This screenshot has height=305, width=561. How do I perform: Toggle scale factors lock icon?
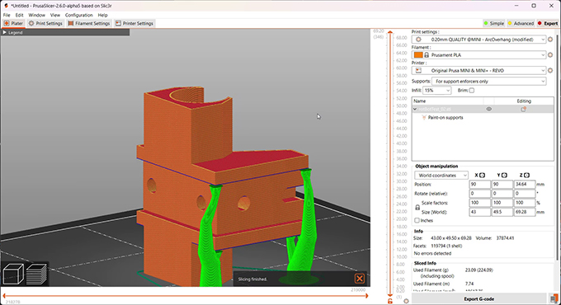pos(417,208)
